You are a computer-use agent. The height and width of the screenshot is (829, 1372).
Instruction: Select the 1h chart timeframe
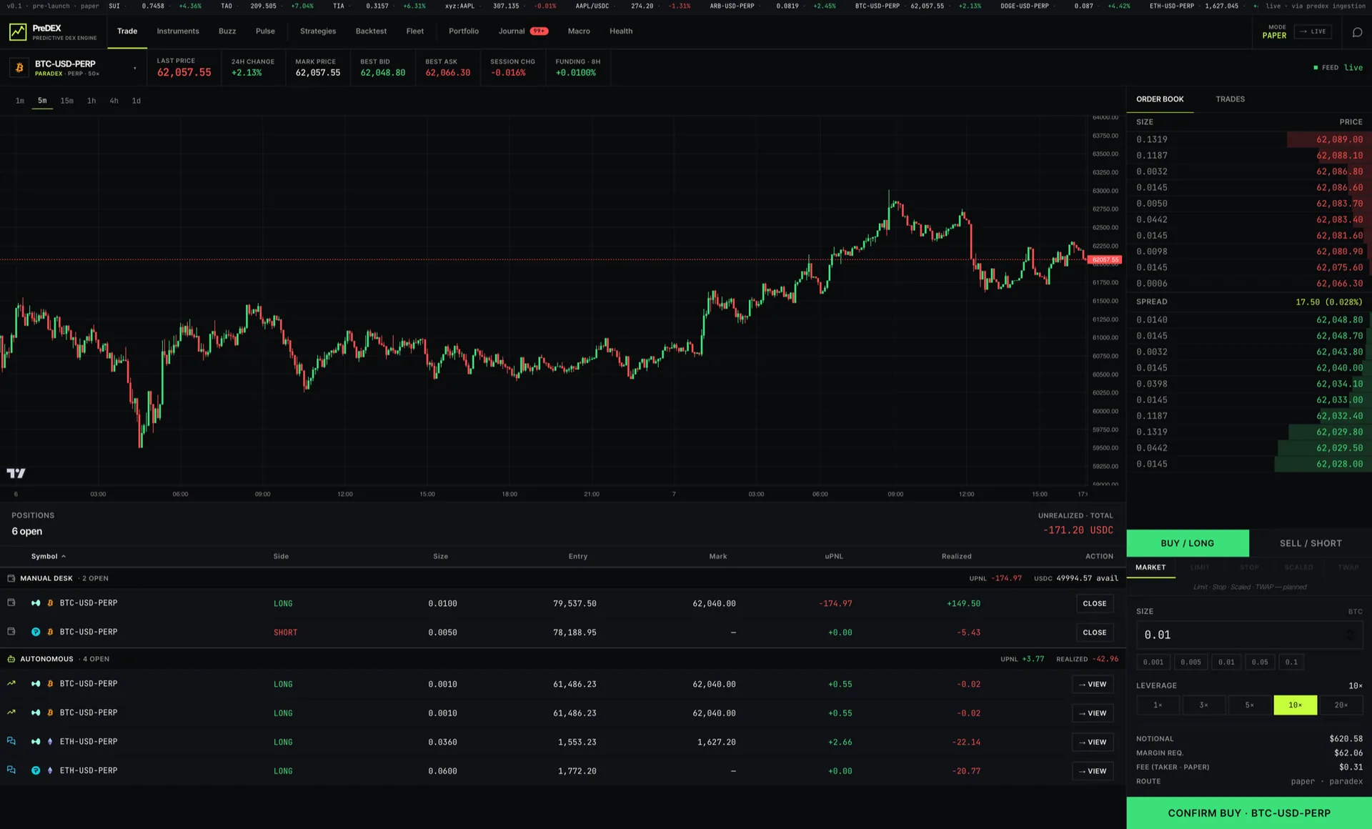pos(91,101)
